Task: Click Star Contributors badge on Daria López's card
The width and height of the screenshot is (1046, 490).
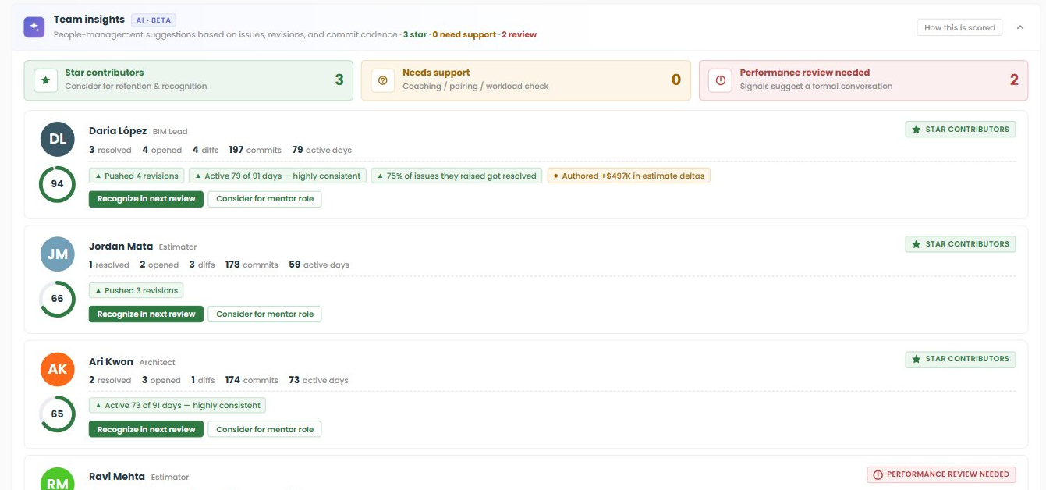Action: pyautogui.click(x=960, y=130)
